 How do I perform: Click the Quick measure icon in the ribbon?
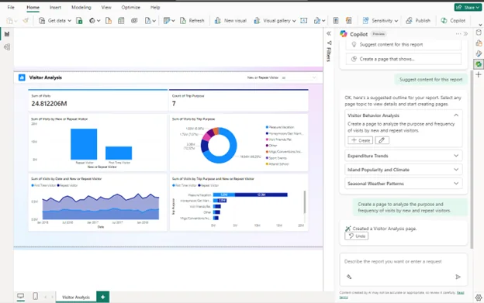[349, 21]
